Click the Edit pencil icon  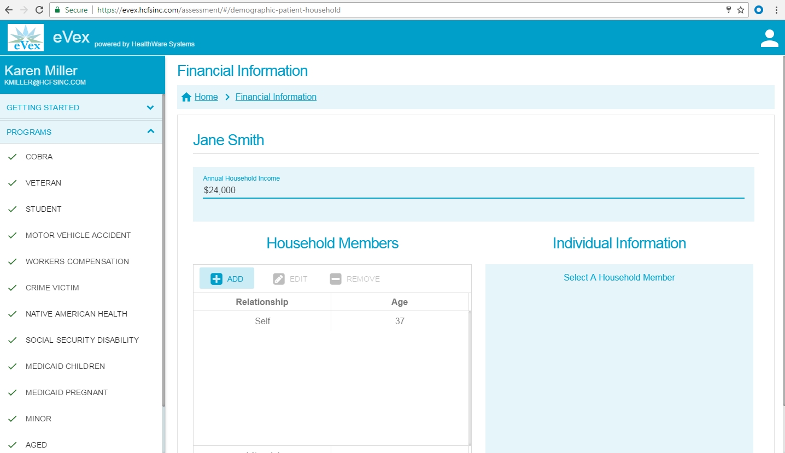point(279,279)
